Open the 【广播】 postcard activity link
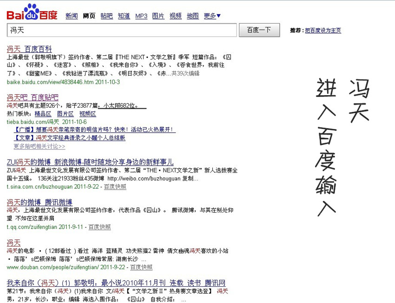This screenshot has width=395, height=303. click(x=94, y=130)
